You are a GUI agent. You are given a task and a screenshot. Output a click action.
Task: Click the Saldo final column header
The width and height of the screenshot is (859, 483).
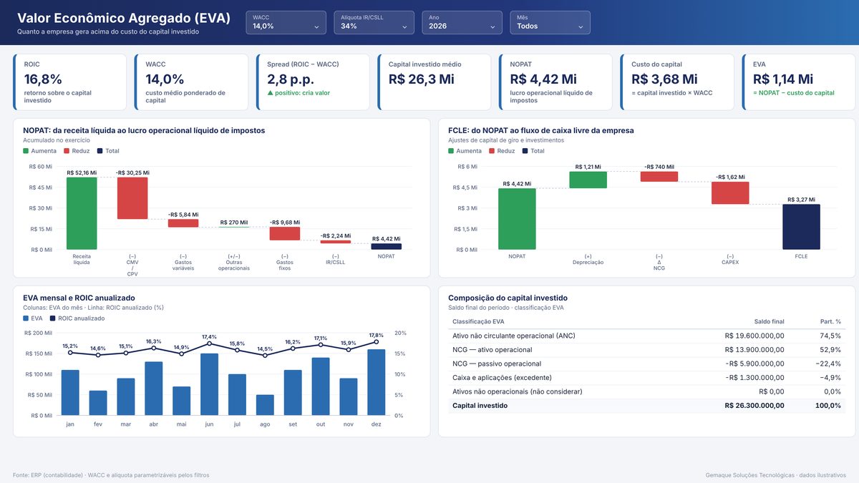[770, 321]
